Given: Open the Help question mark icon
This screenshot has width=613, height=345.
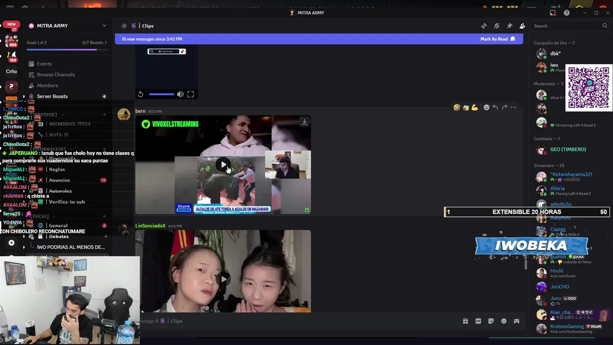Looking at the screenshot, I should pos(567,13).
